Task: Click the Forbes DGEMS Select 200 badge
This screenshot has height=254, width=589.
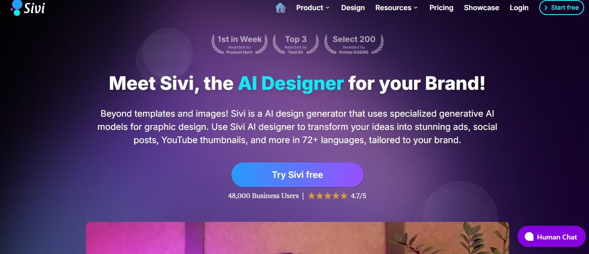Action: pos(354,44)
